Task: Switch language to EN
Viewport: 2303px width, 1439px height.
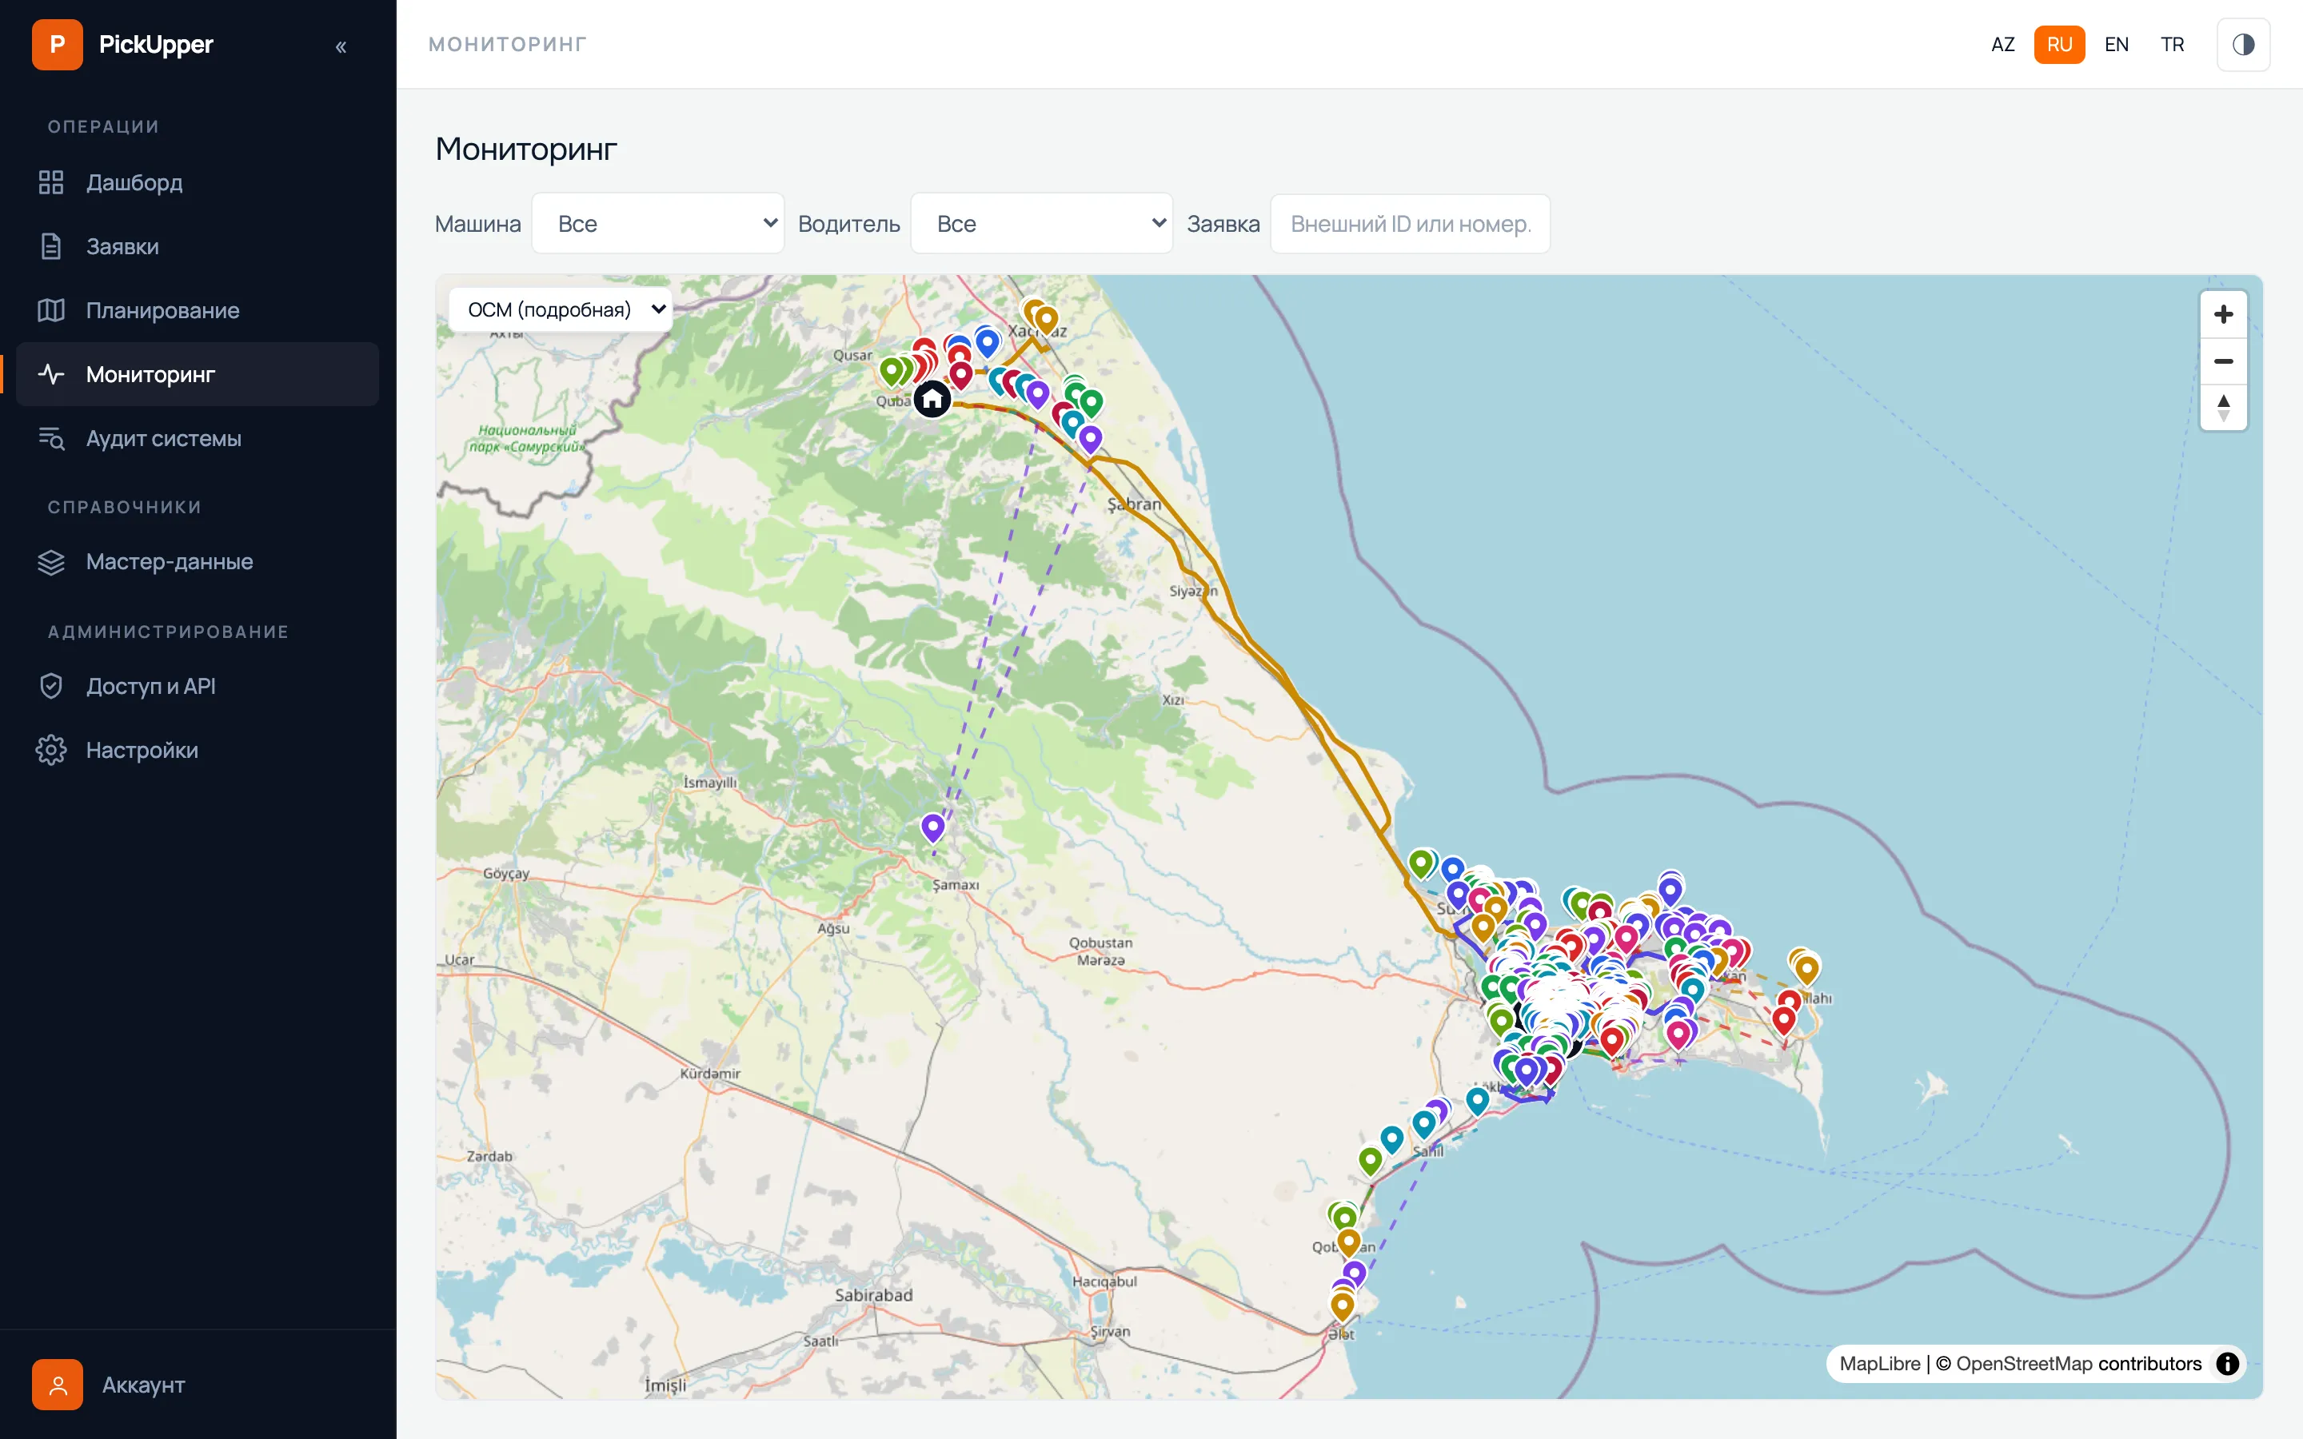Action: coord(2117,45)
